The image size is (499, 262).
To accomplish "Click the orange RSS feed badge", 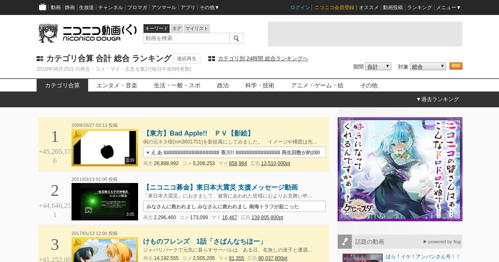I will [456, 66].
